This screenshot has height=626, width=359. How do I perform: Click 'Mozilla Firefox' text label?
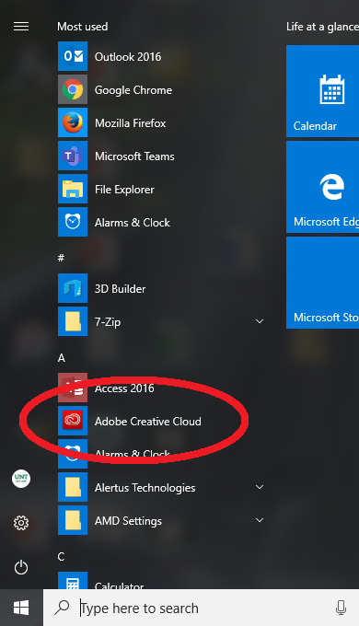(x=130, y=123)
